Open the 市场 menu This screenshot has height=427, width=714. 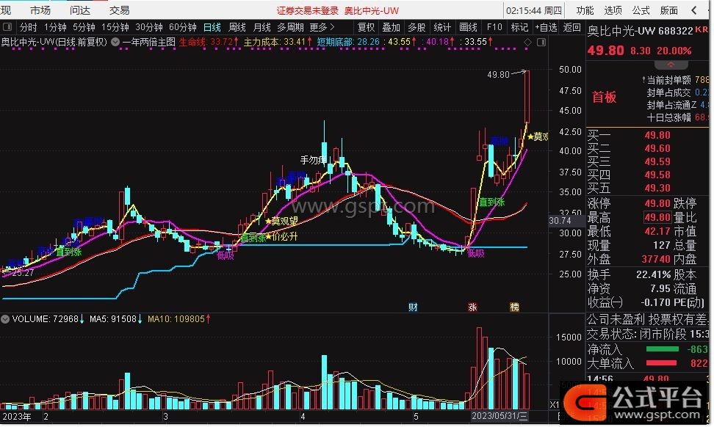coord(40,10)
